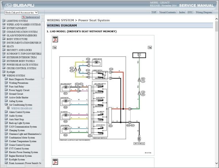Click the document icon next to WIRING DIAGRAM
The image size is (219, 168).
click(x=8, y=108)
